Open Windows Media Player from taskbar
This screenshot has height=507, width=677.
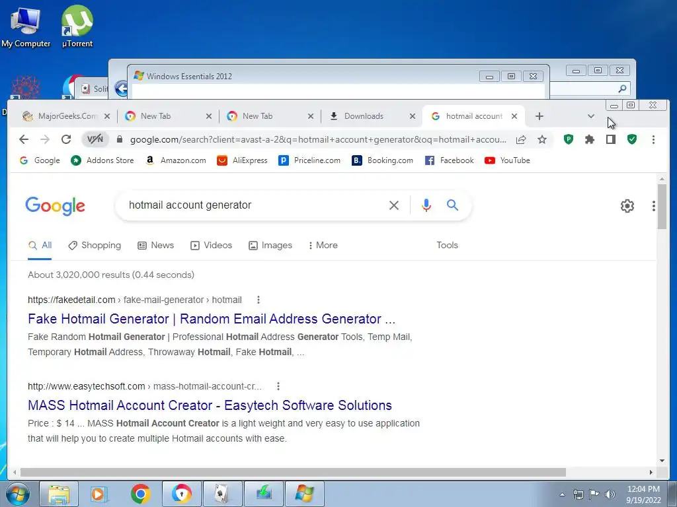99,494
